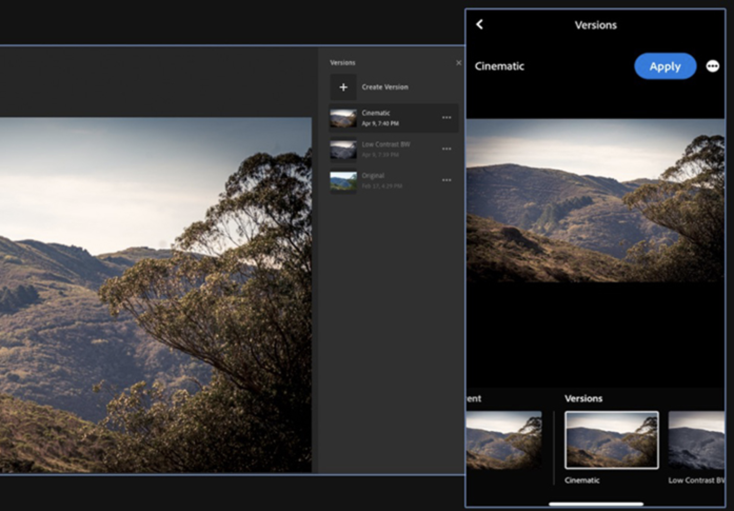Click the Cinematic version name beside Apply
Image resolution: width=734 pixels, height=511 pixels.
499,66
